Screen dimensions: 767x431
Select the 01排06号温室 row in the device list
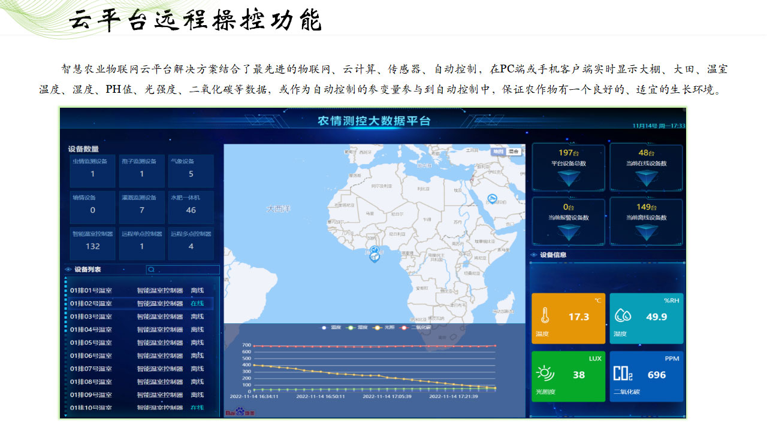(141, 356)
